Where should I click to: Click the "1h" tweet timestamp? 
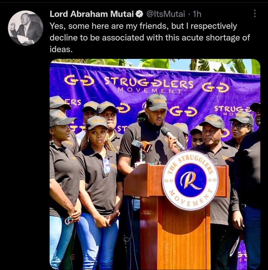coord(197,14)
